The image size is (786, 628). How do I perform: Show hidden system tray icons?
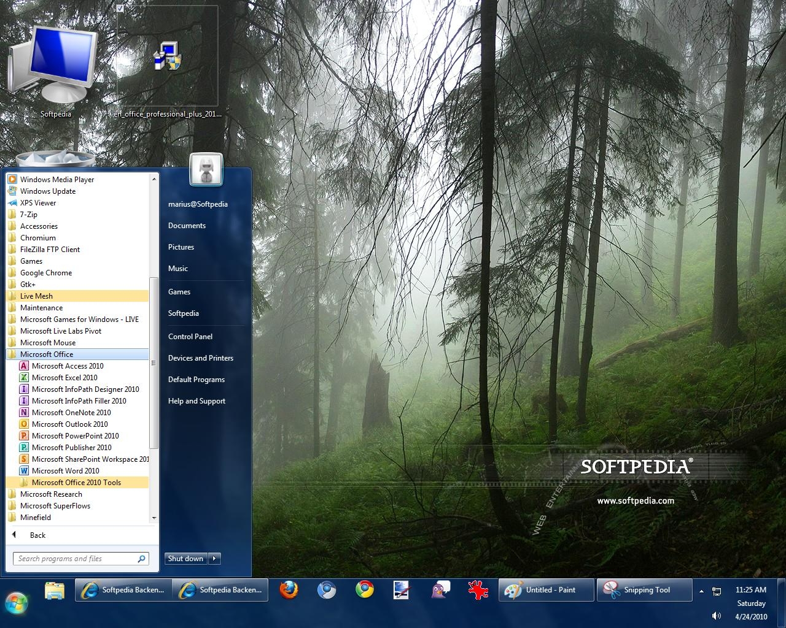[x=701, y=591]
